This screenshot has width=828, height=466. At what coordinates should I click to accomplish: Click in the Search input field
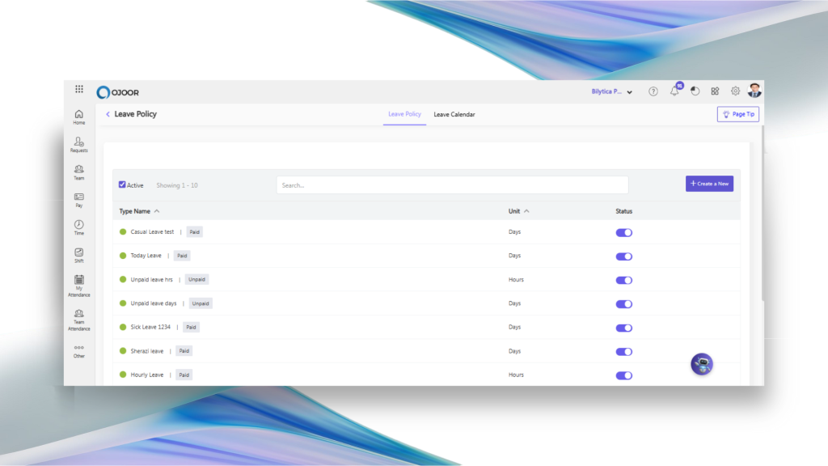(x=452, y=185)
